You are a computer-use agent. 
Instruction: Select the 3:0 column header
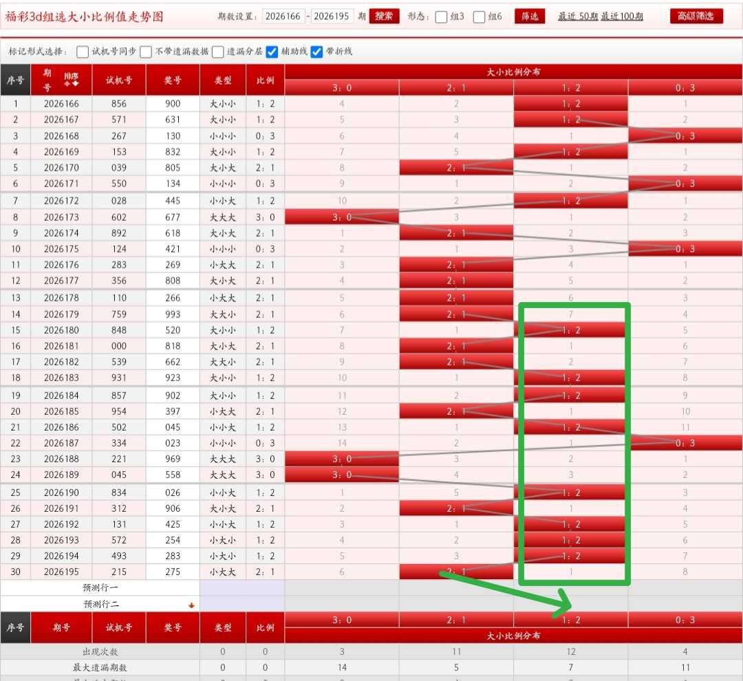[x=342, y=87]
